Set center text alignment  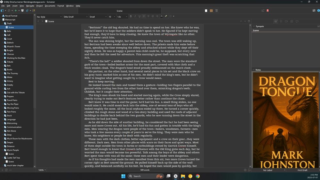[x=148, y=16]
